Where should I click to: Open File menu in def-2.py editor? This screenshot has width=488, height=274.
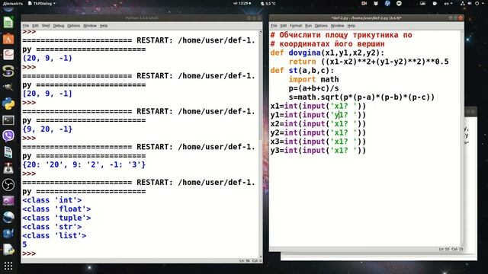coord(274,26)
